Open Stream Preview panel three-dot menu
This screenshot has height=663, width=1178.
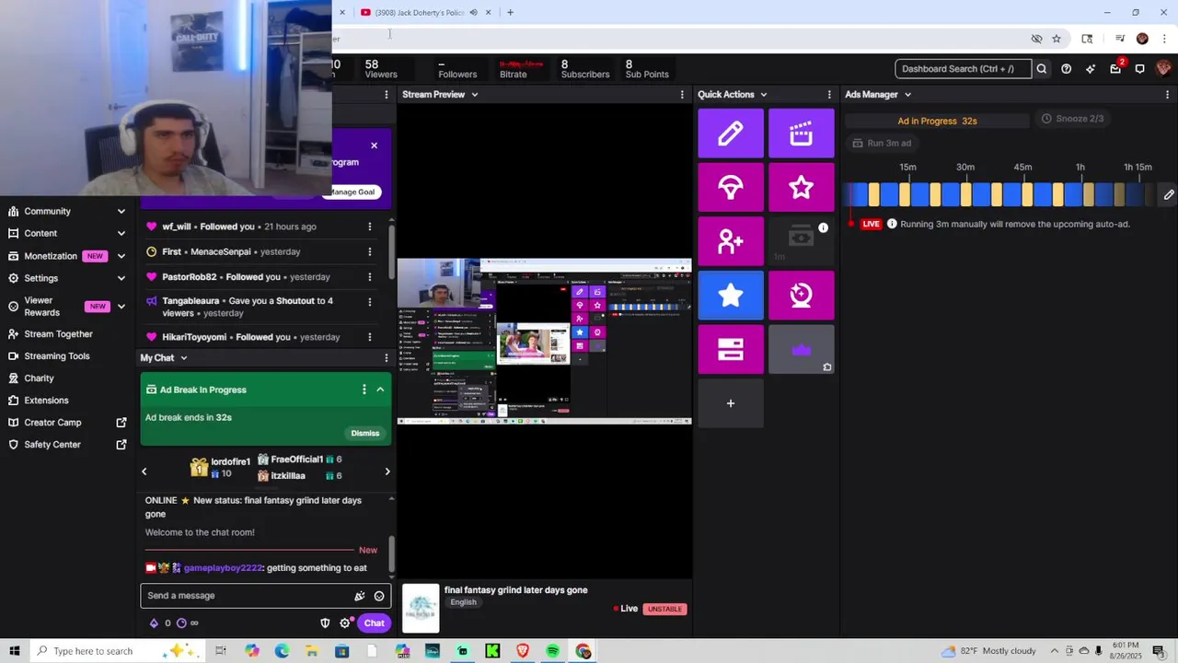[x=682, y=94]
